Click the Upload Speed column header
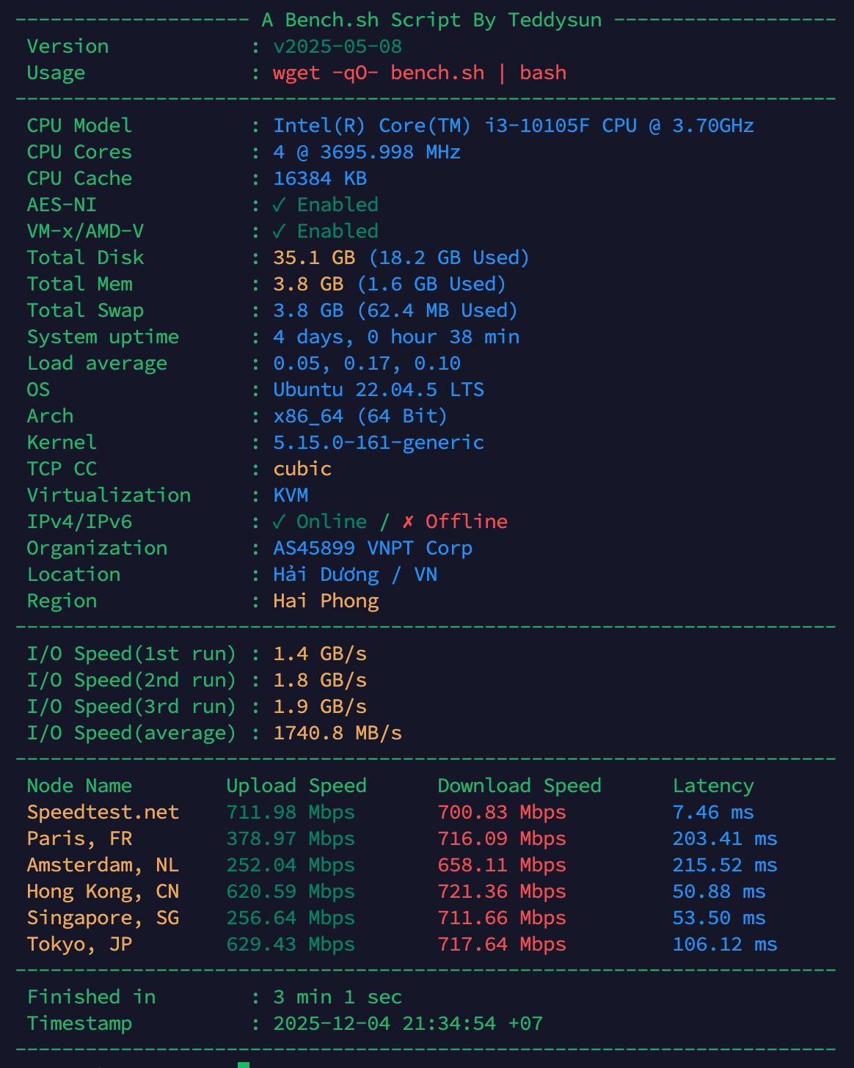 (x=296, y=786)
